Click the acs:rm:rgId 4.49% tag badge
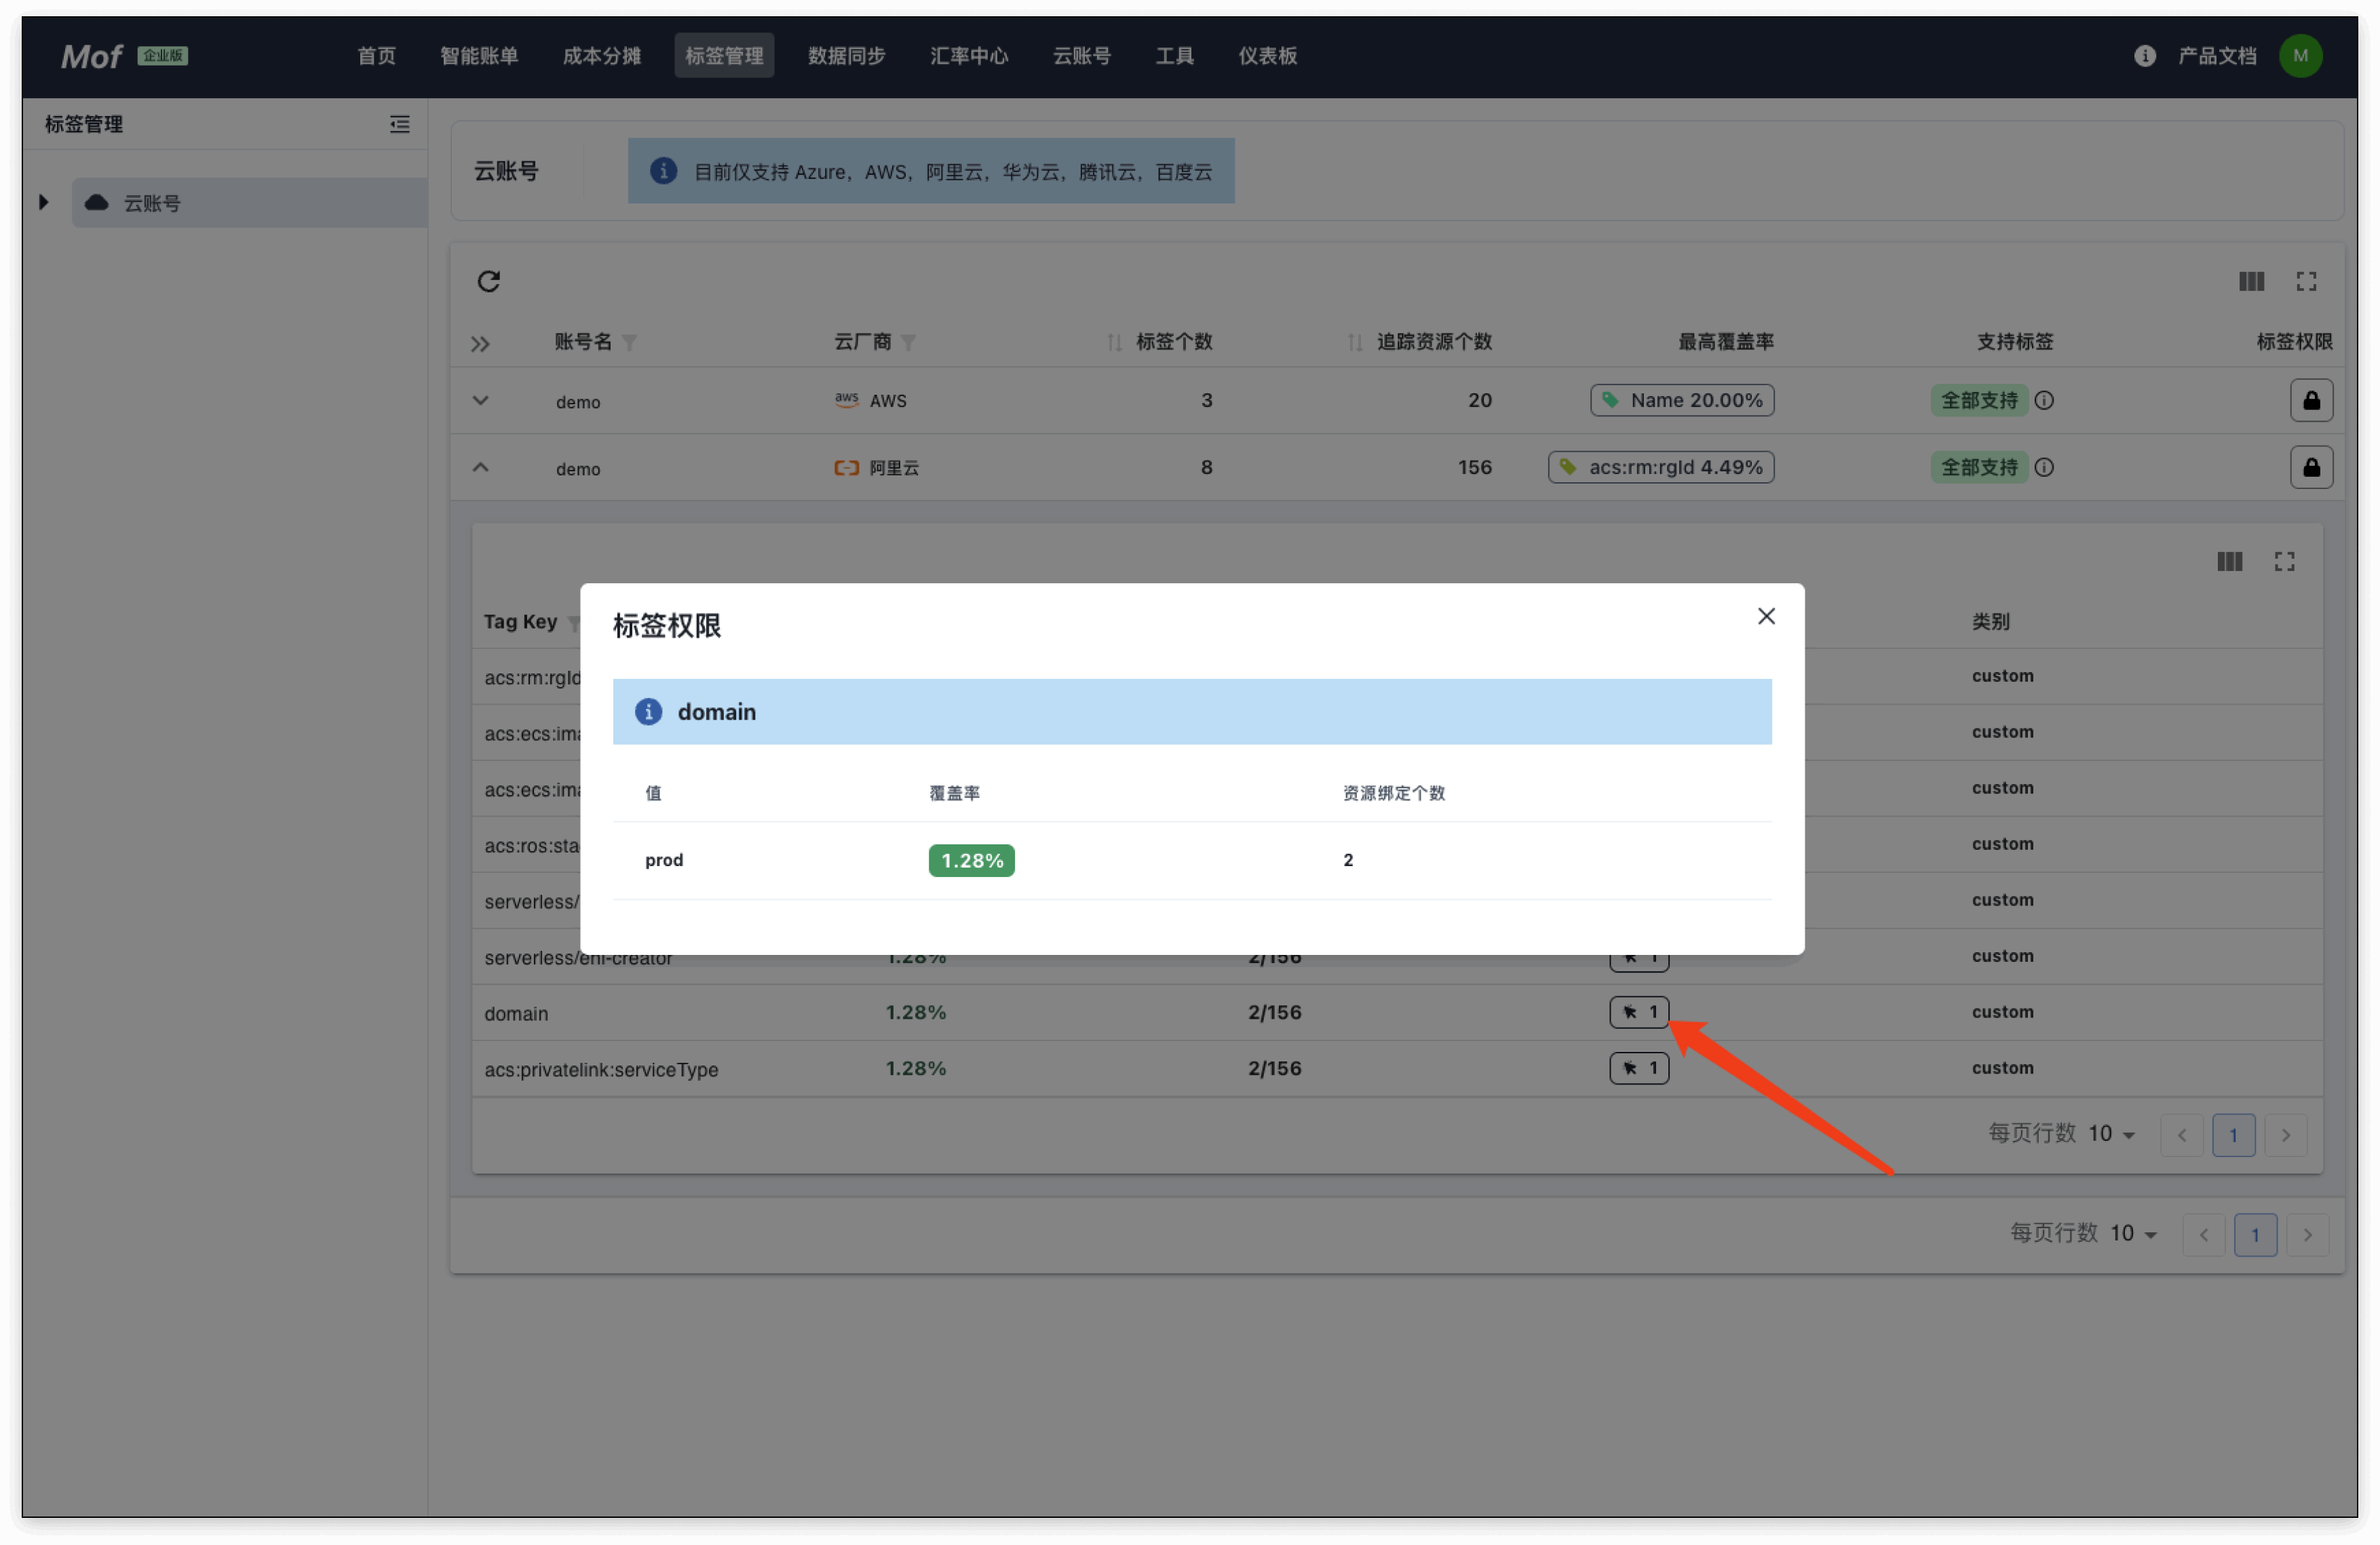Image resolution: width=2380 pixels, height=1545 pixels. [1661, 468]
